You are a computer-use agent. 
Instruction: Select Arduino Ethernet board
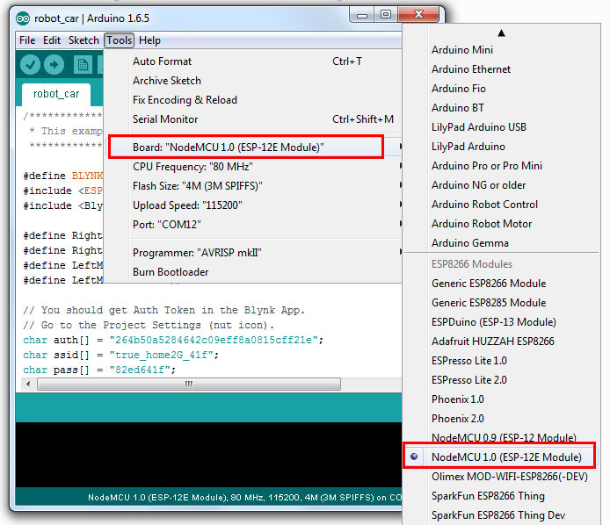click(501, 69)
